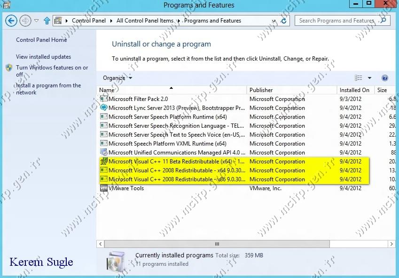Image resolution: width=399 pixels, height=278 pixels.
Task: Select Visual C++ 2008 Redistributable x86 row
Action: pos(246,179)
